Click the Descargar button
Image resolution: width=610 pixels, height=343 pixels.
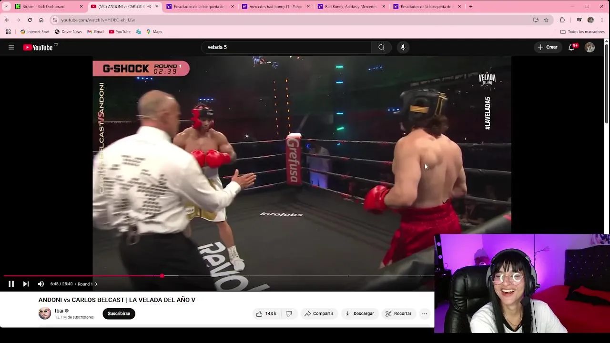(x=359, y=313)
